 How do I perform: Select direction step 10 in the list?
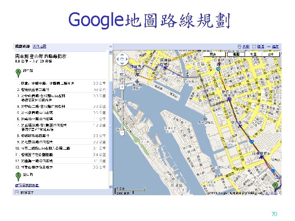tap(60, 148)
